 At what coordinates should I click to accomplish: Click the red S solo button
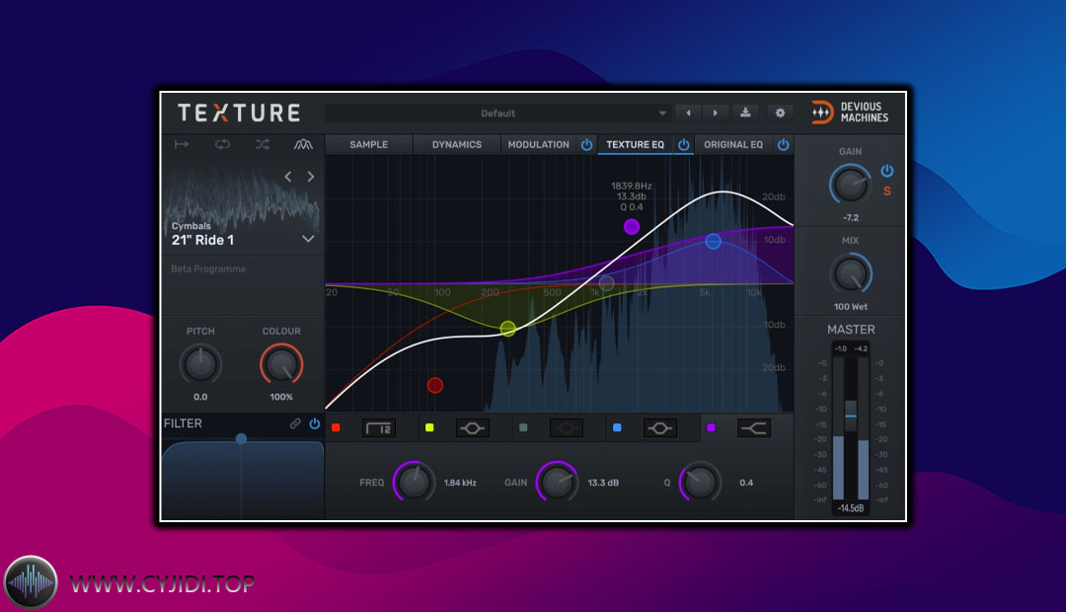click(x=886, y=191)
